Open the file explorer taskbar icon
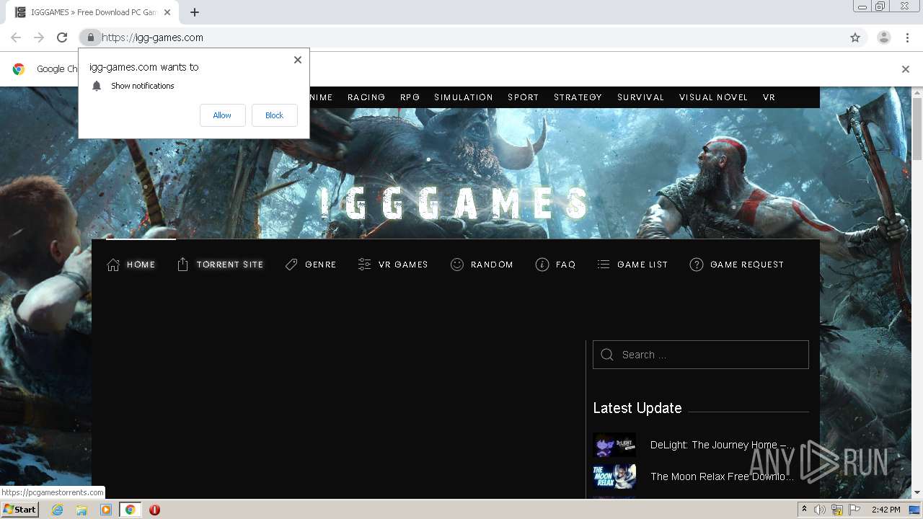 [x=81, y=510]
